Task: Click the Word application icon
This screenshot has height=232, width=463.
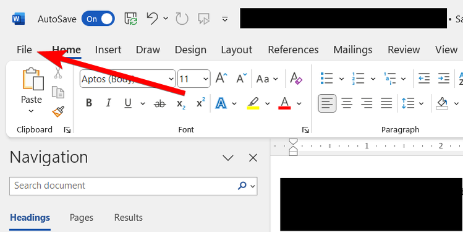Action: (19, 19)
